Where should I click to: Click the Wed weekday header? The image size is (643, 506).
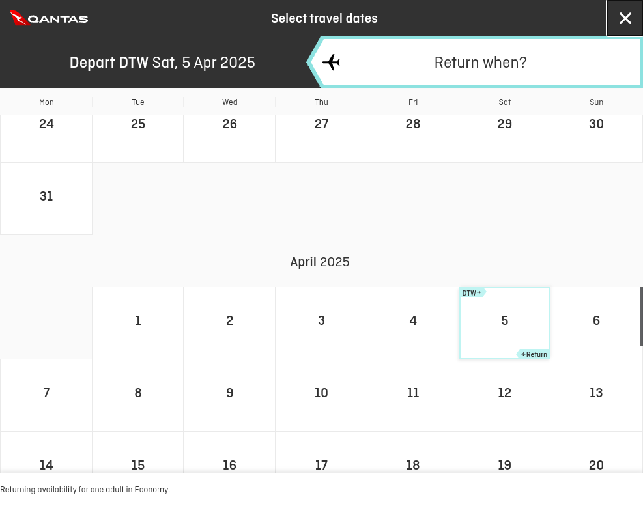pyautogui.click(x=229, y=102)
